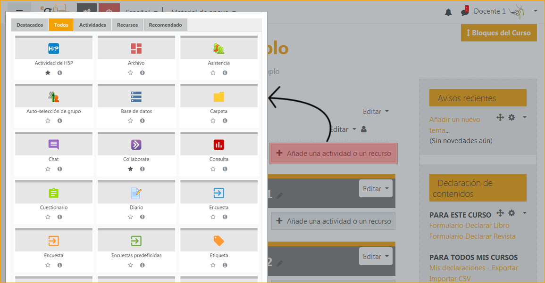Image resolution: width=545 pixels, height=283 pixels.
Task: Select the Etiqueta label icon
Action: [x=218, y=241]
